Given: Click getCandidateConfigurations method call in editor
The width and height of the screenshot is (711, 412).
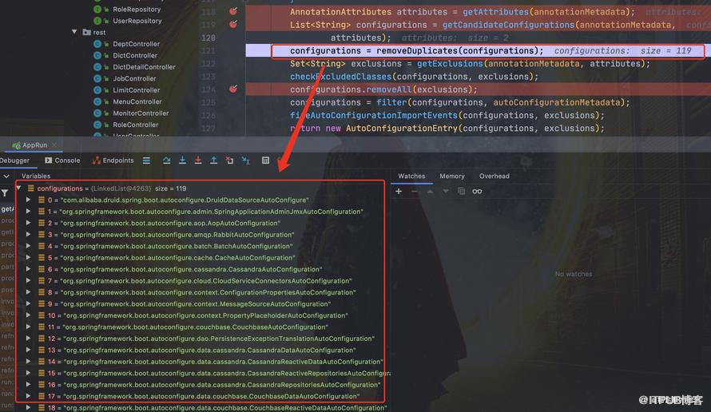Looking at the screenshot, I should point(509,25).
